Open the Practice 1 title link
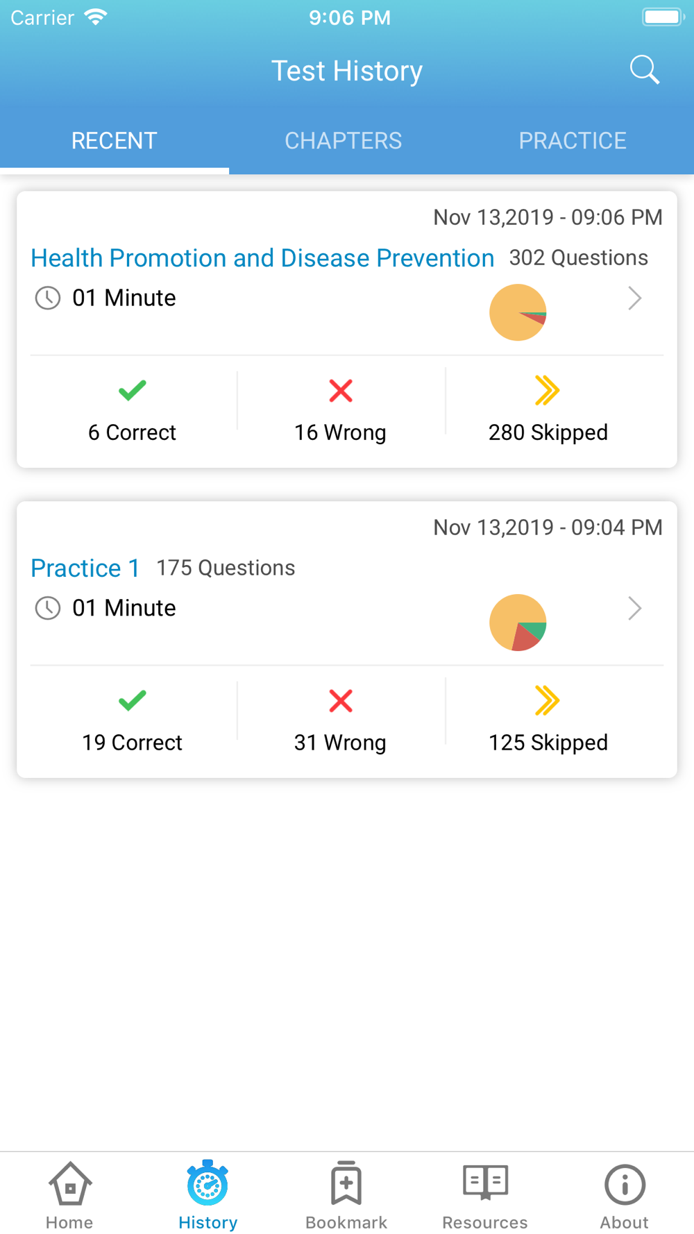 tap(85, 568)
